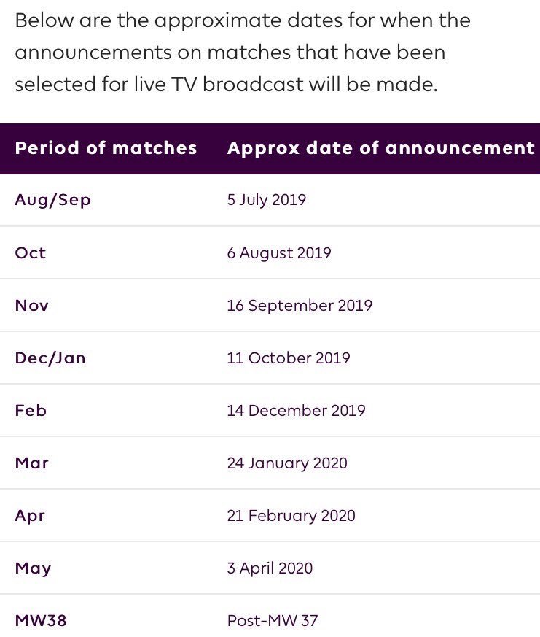Click the Nov row label

coord(31,306)
